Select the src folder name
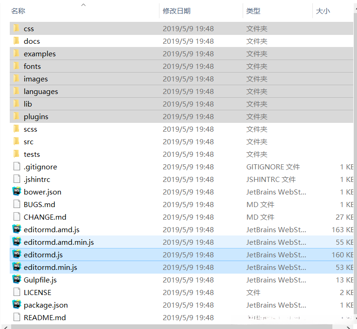 point(28,142)
